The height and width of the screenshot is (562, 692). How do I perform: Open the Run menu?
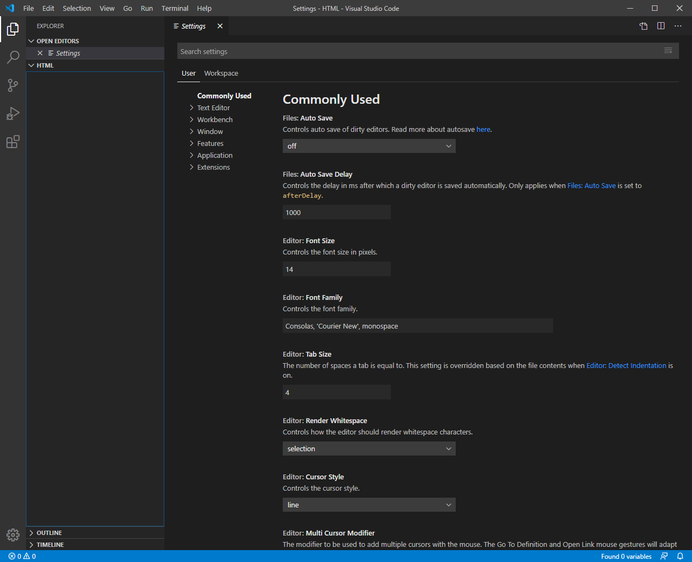[x=147, y=8]
